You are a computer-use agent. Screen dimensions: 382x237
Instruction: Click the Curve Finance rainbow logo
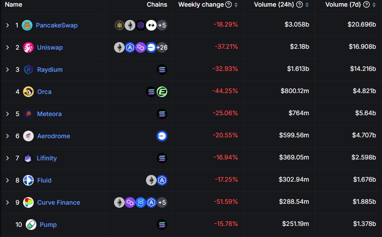point(28,202)
